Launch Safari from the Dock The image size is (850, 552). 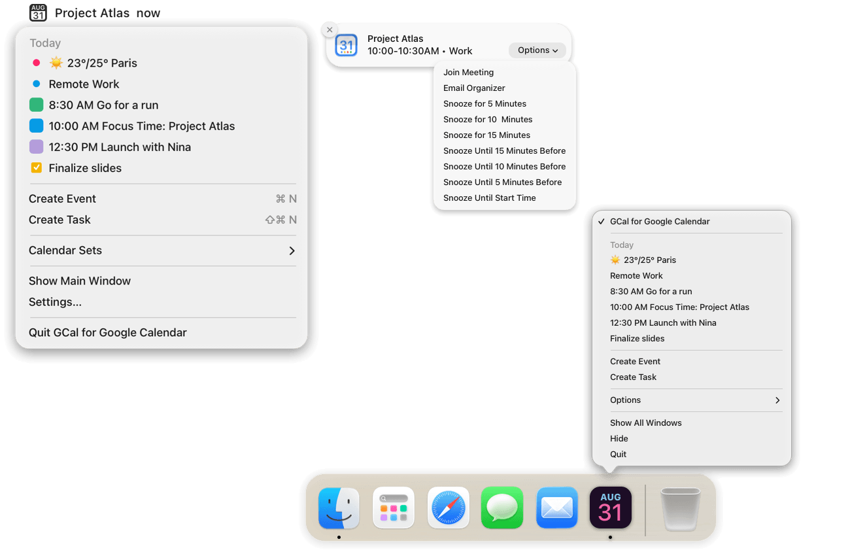[449, 508]
